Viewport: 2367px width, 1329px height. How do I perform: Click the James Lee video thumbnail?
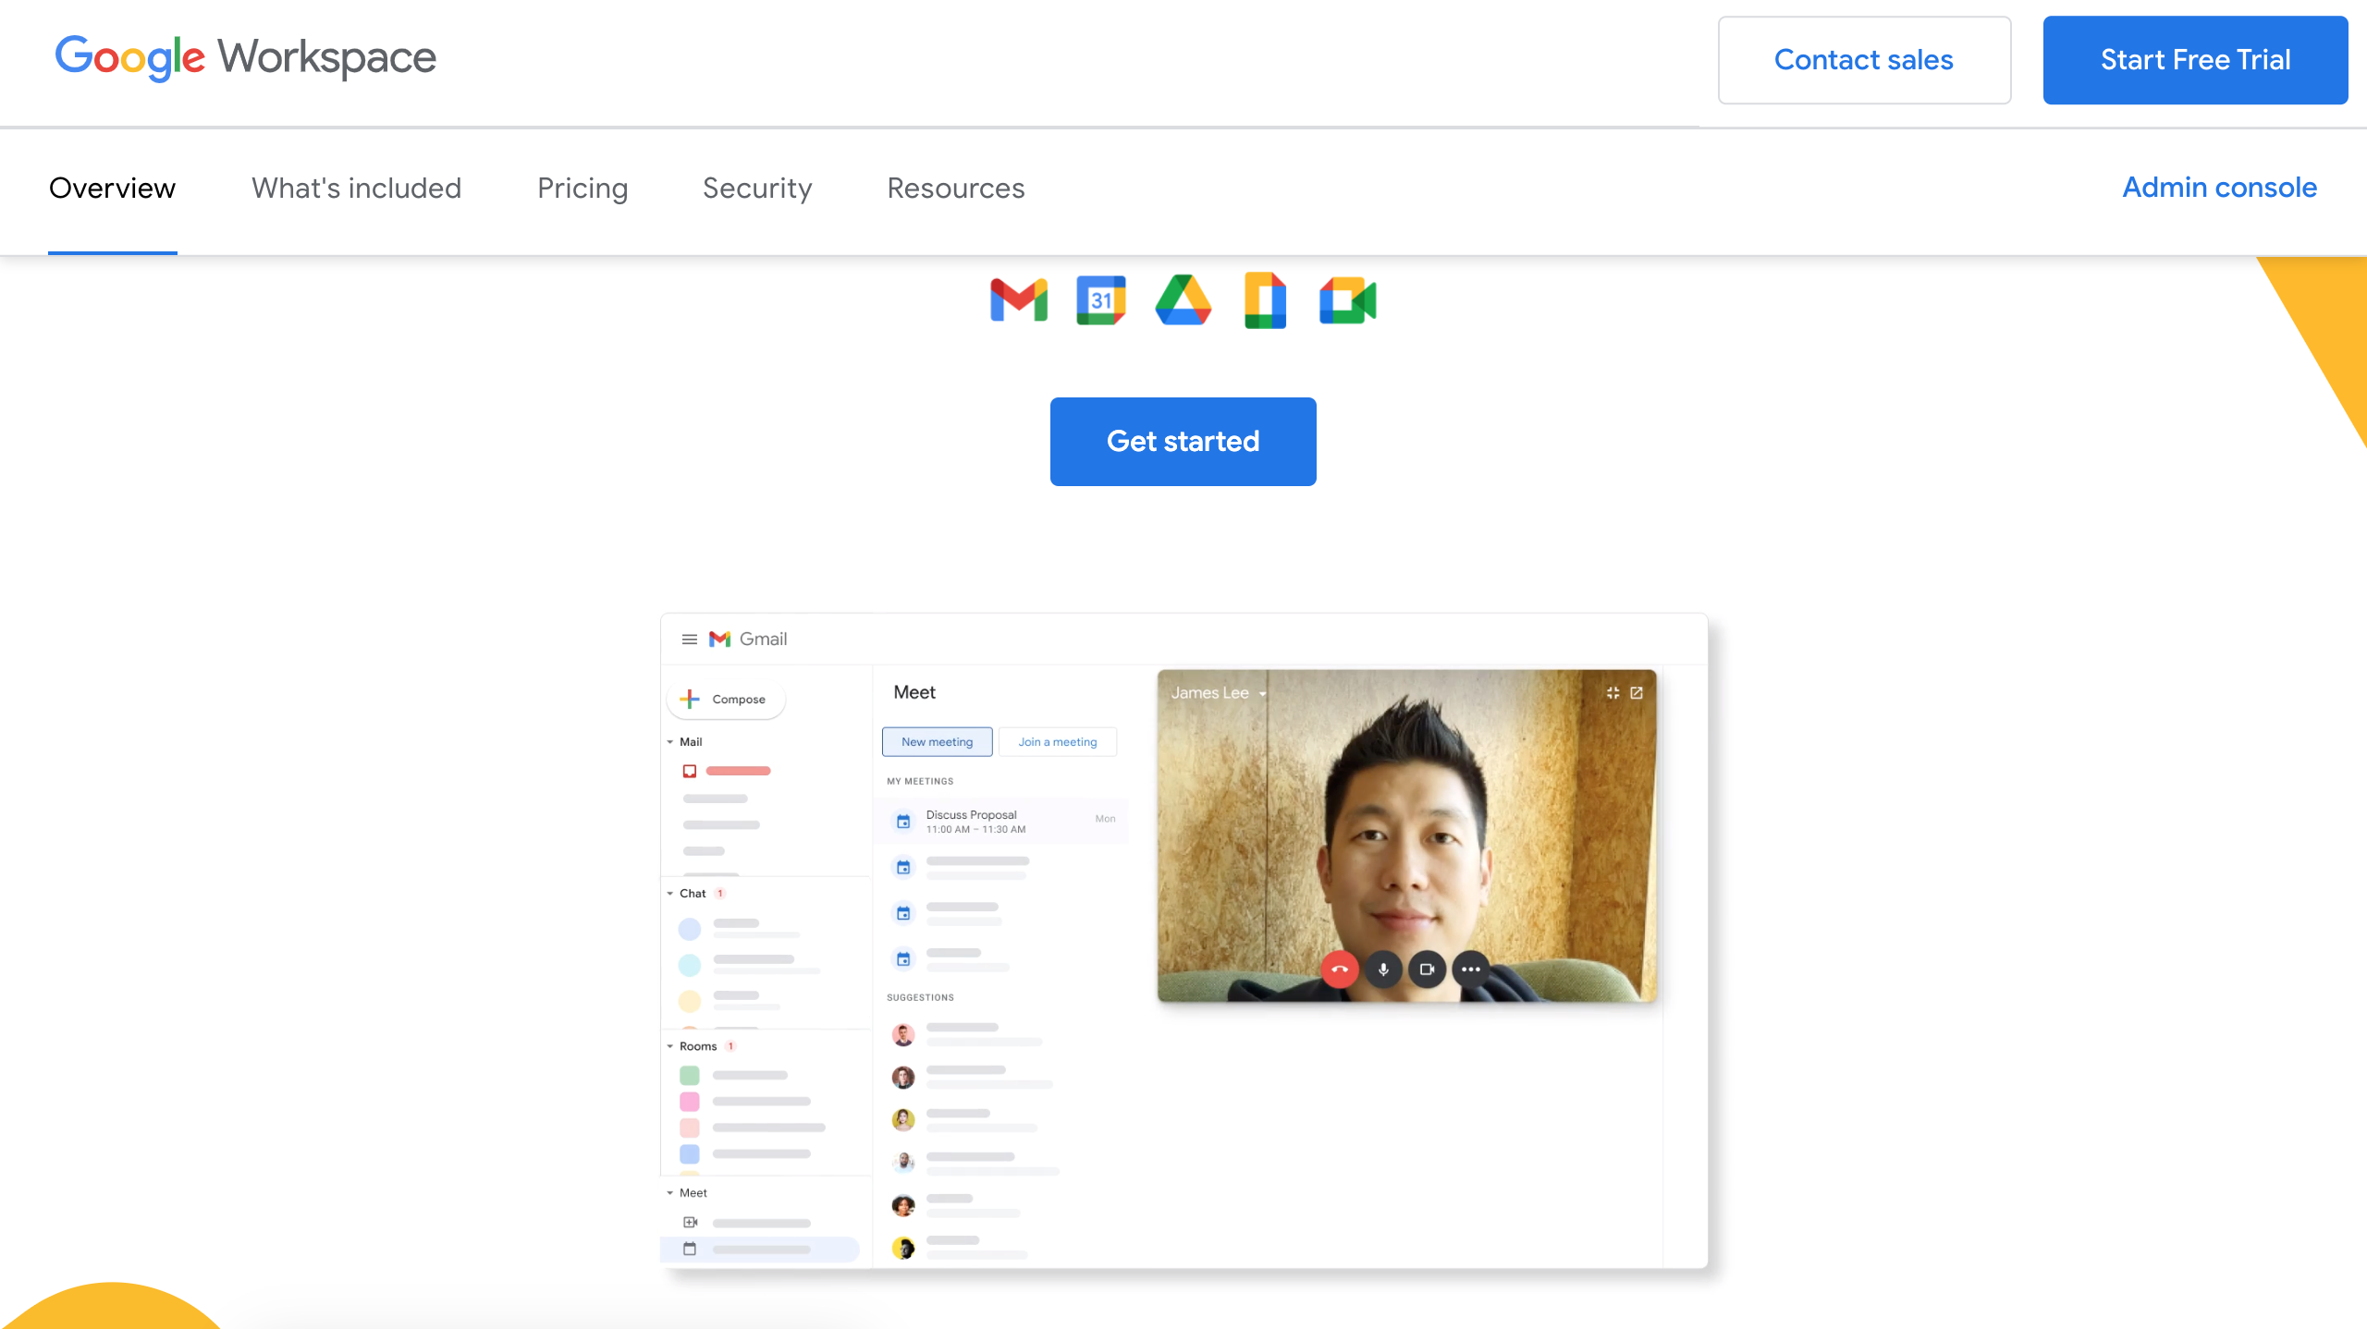pos(1406,835)
